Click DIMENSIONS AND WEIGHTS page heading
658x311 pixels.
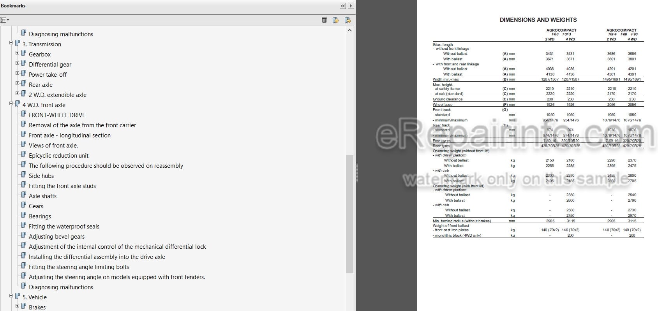538,20
